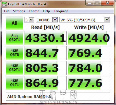The image size is (116, 105).
Task: Open the Language menu
Action: click(x=61, y=11)
